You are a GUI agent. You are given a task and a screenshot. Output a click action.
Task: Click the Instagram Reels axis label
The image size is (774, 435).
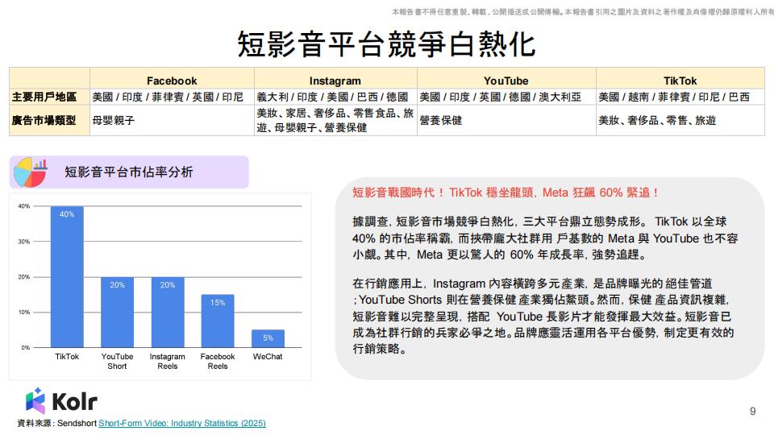point(168,361)
